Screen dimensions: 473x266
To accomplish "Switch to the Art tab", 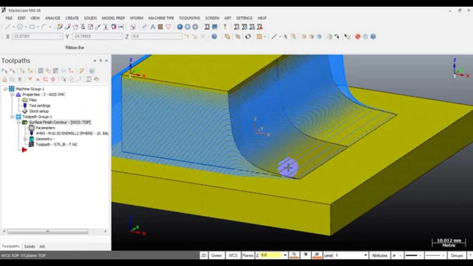I will click(42, 246).
